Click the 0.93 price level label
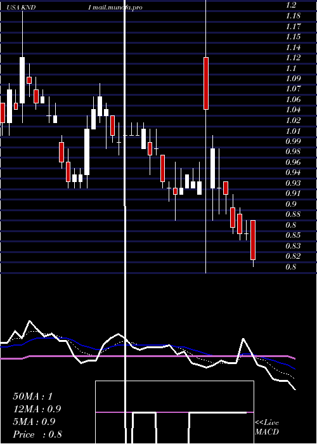 pos(293,183)
